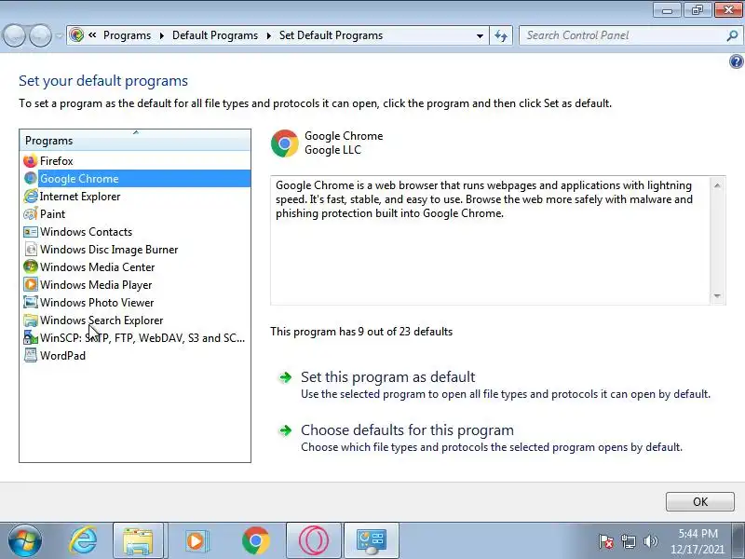This screenshot has width=745, height=559.
Task: Select Windows Photo Viewer entry
Action: [x=97, y=302]
